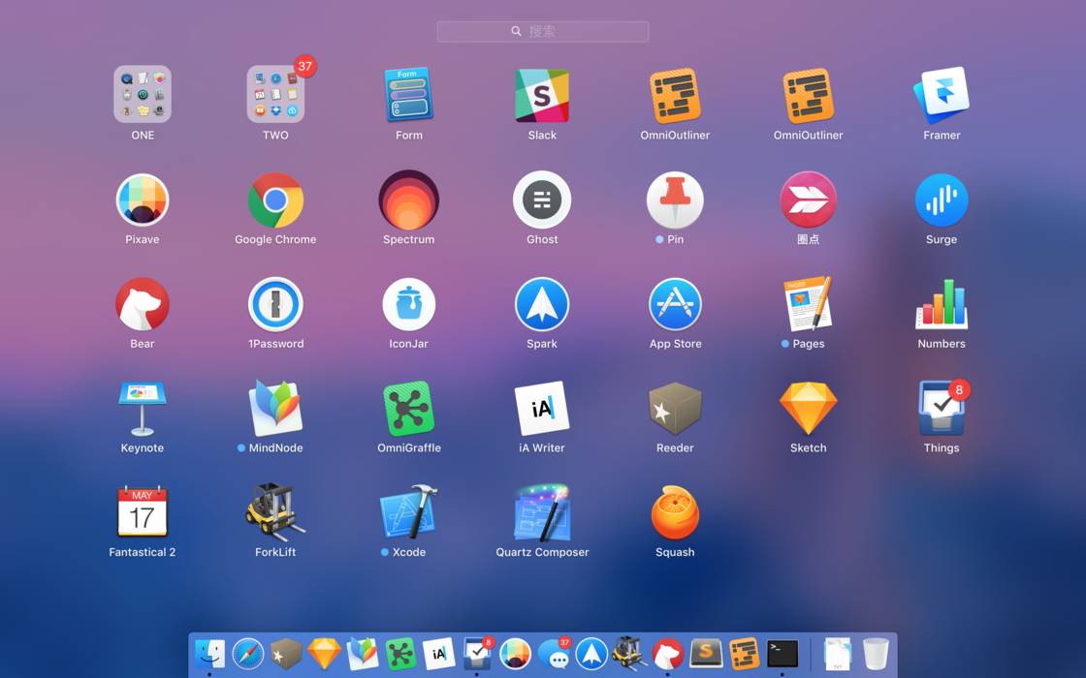Open the Spectrum app
The width and height of the screenshot is (1086, 678).
click(x=408, y=200)
